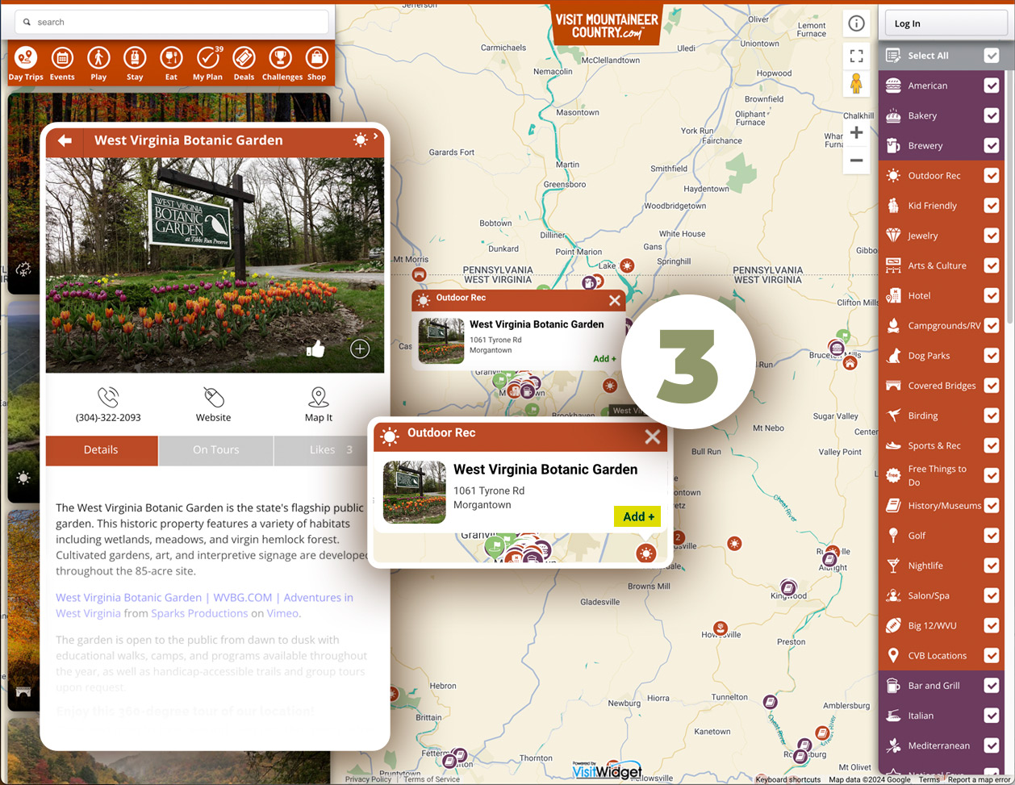Switch to the Details tab
Viewport: 1015px width, 785px height.
point(102,450)
